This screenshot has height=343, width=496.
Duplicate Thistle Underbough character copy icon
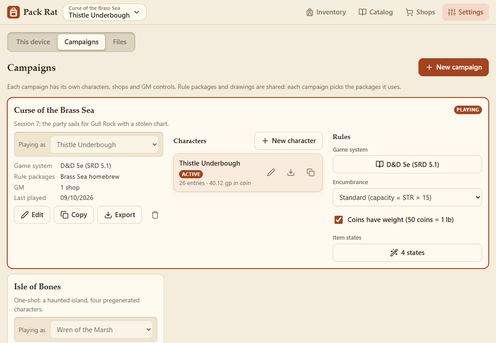click(x=311, y=172)
